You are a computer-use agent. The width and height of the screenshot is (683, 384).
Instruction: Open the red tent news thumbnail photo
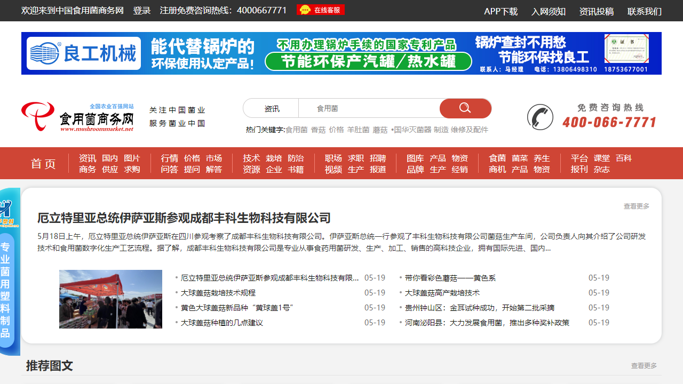pos(110,299)
